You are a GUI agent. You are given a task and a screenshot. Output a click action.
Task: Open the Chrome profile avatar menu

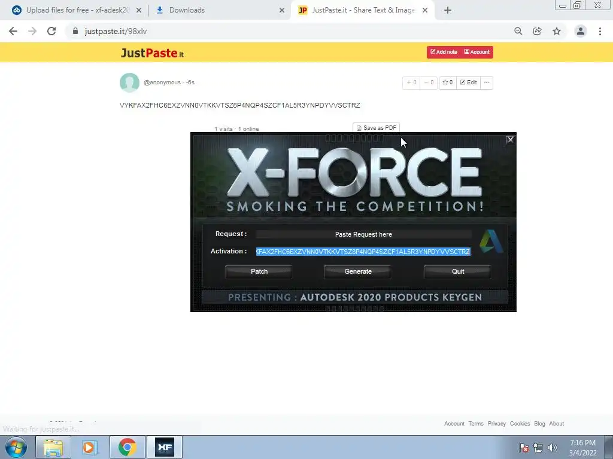coord(581,31)
